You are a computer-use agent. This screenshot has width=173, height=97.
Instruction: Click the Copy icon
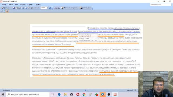click(x=26, y=8)
